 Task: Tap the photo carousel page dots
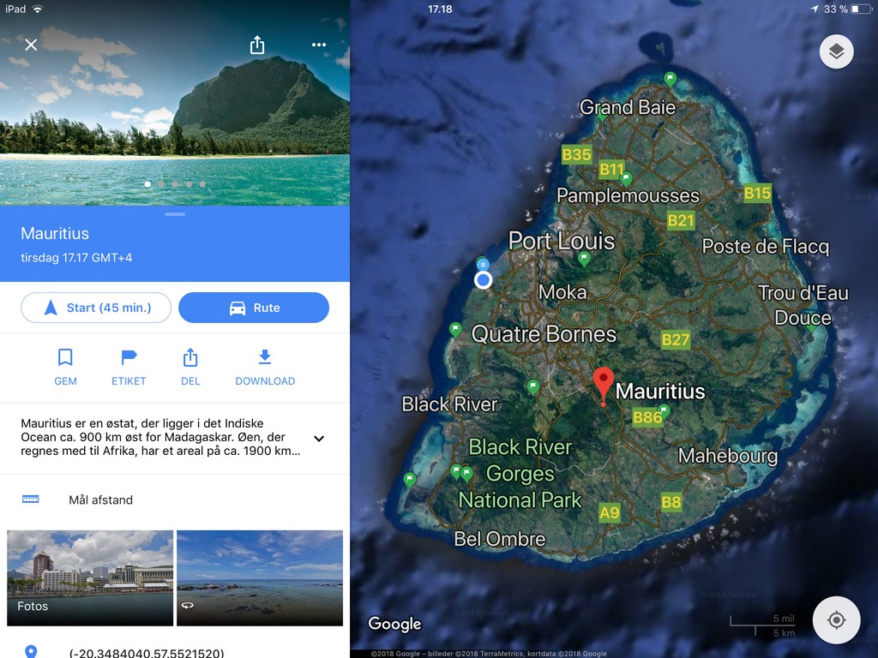pyautogui.click(x=175, y=184)
